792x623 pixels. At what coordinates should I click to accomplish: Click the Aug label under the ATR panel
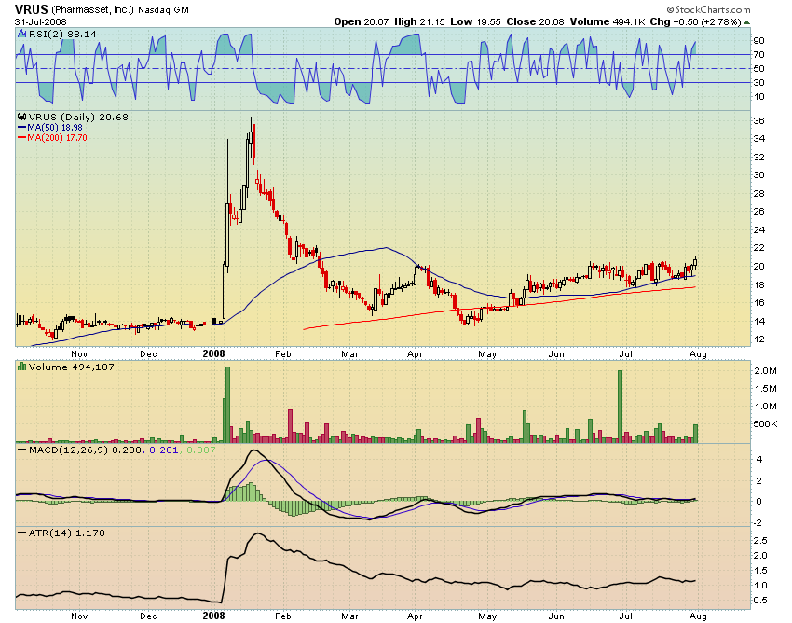[x=698, y=616]
